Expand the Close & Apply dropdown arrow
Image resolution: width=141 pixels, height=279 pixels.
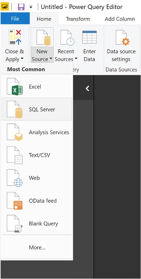click(22, 59)
